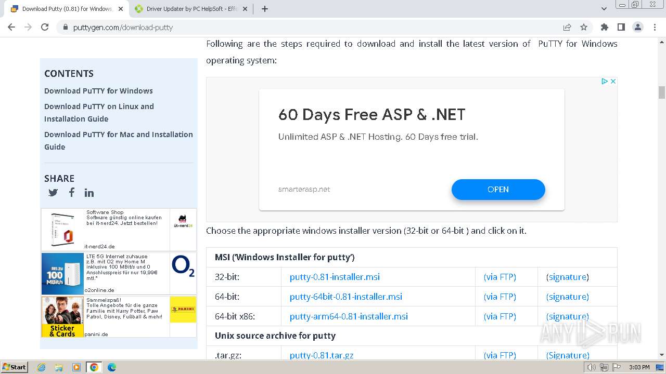Switch to Download Putty (0.81) tab
The width and height of the screenshot is (666, 374).
[67, 9]
